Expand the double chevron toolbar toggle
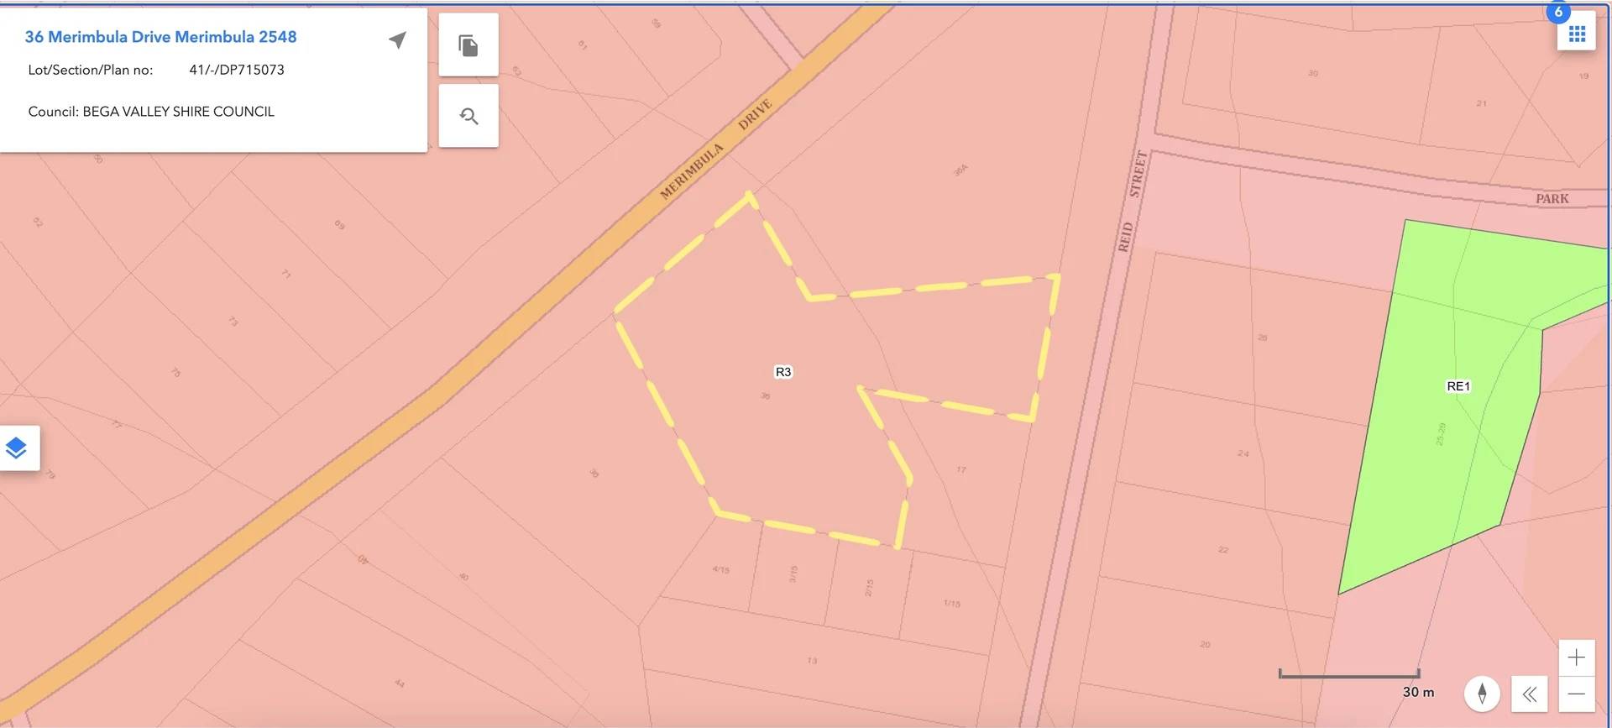 (x=1529, y=694)
